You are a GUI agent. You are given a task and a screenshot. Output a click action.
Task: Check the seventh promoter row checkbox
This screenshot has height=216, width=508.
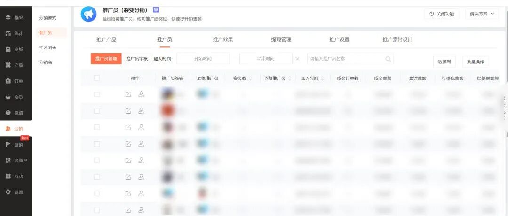97,193
